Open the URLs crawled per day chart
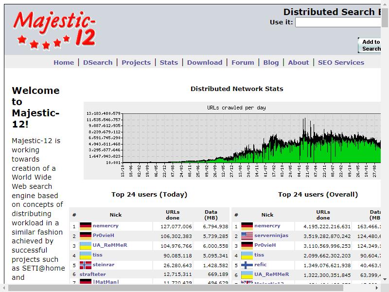389x292 pixels. (232, 141)
